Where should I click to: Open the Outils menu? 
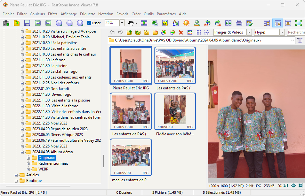click(x=148, y=14)
